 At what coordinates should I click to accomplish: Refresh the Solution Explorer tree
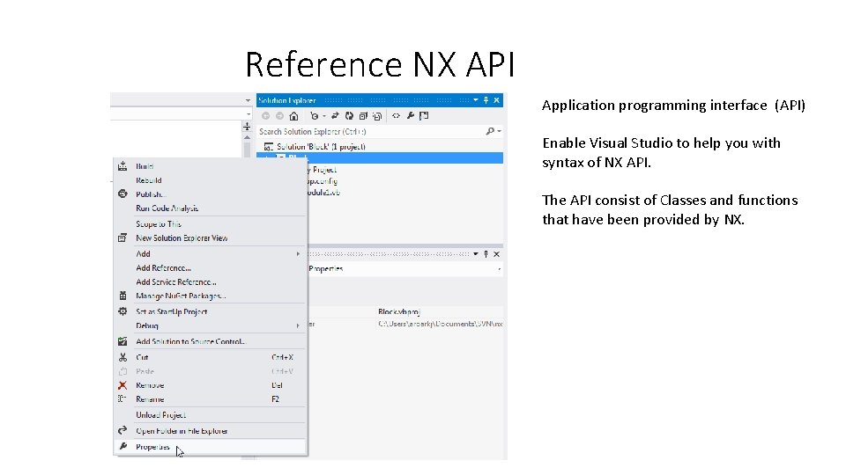click(349, 116)
